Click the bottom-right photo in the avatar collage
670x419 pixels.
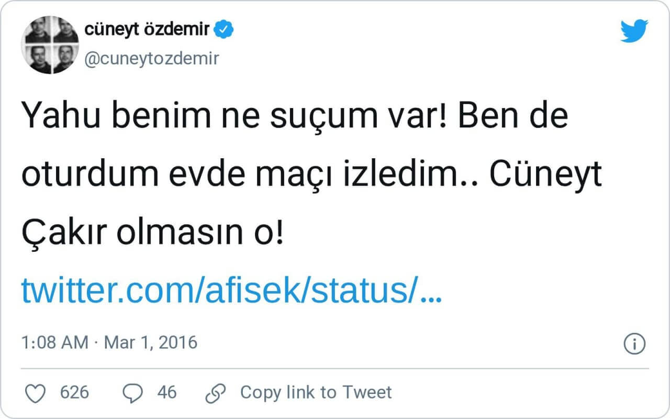pos(64,59)
